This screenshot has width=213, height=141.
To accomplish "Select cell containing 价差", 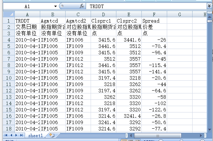I will click(x=154, y=27).
